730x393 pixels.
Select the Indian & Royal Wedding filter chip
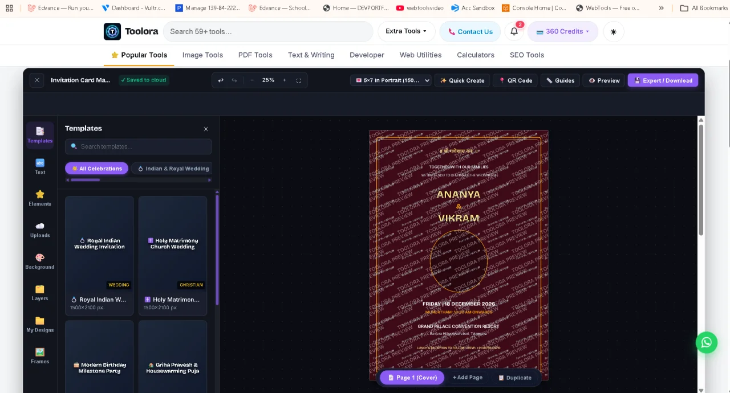point(173,169)
